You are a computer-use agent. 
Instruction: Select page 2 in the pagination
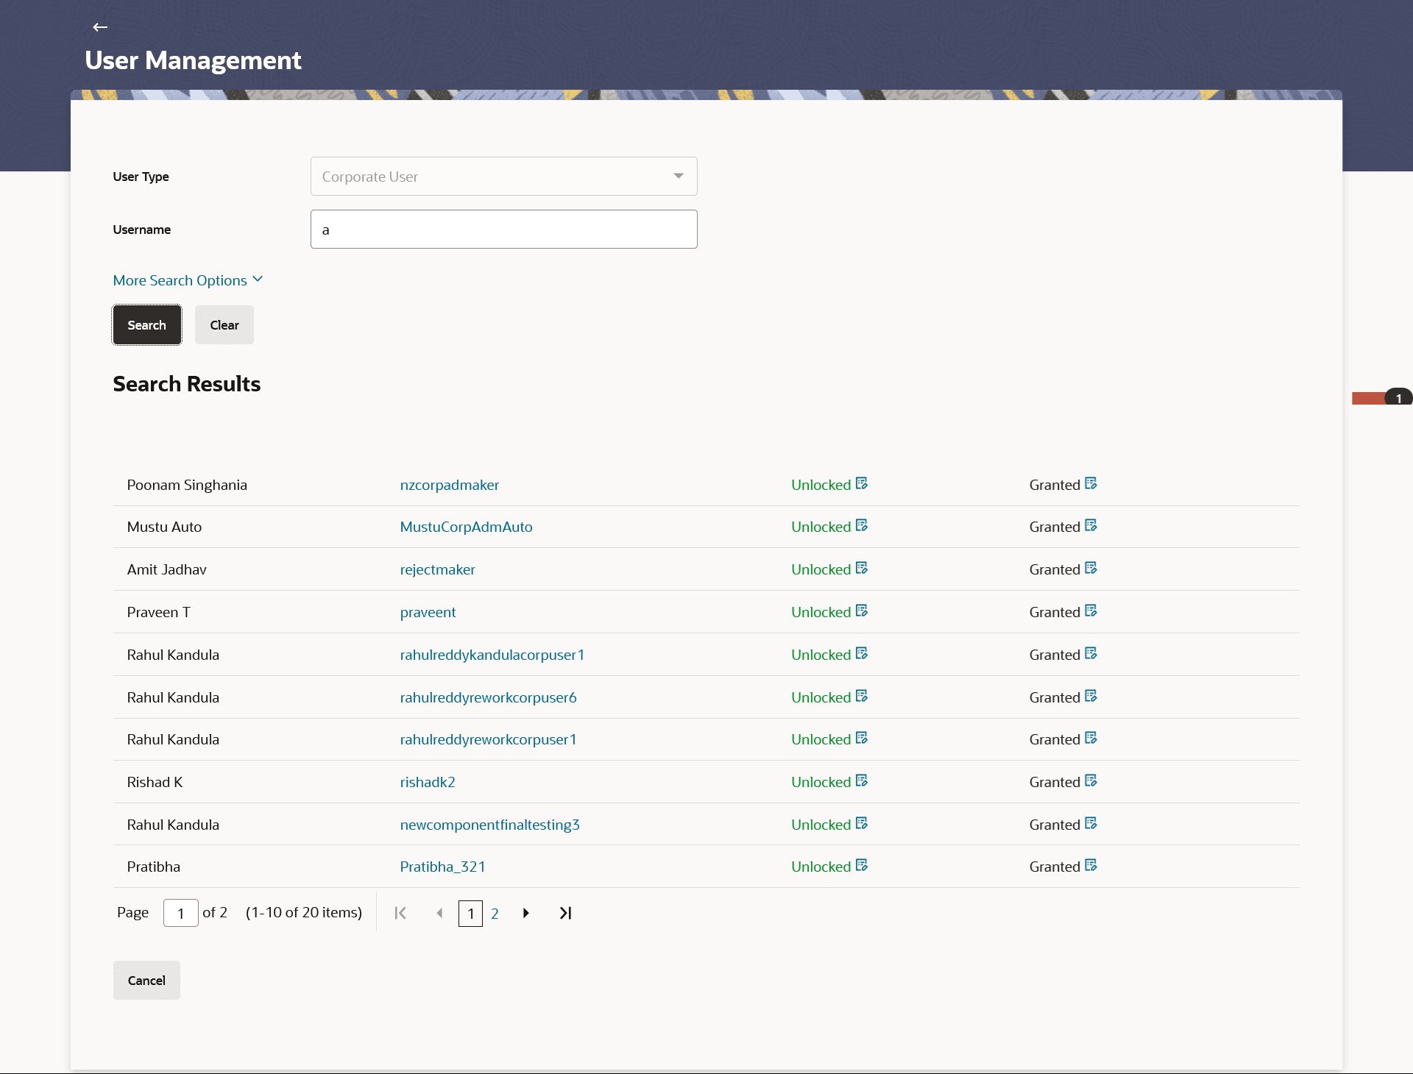tap(495, 914)
